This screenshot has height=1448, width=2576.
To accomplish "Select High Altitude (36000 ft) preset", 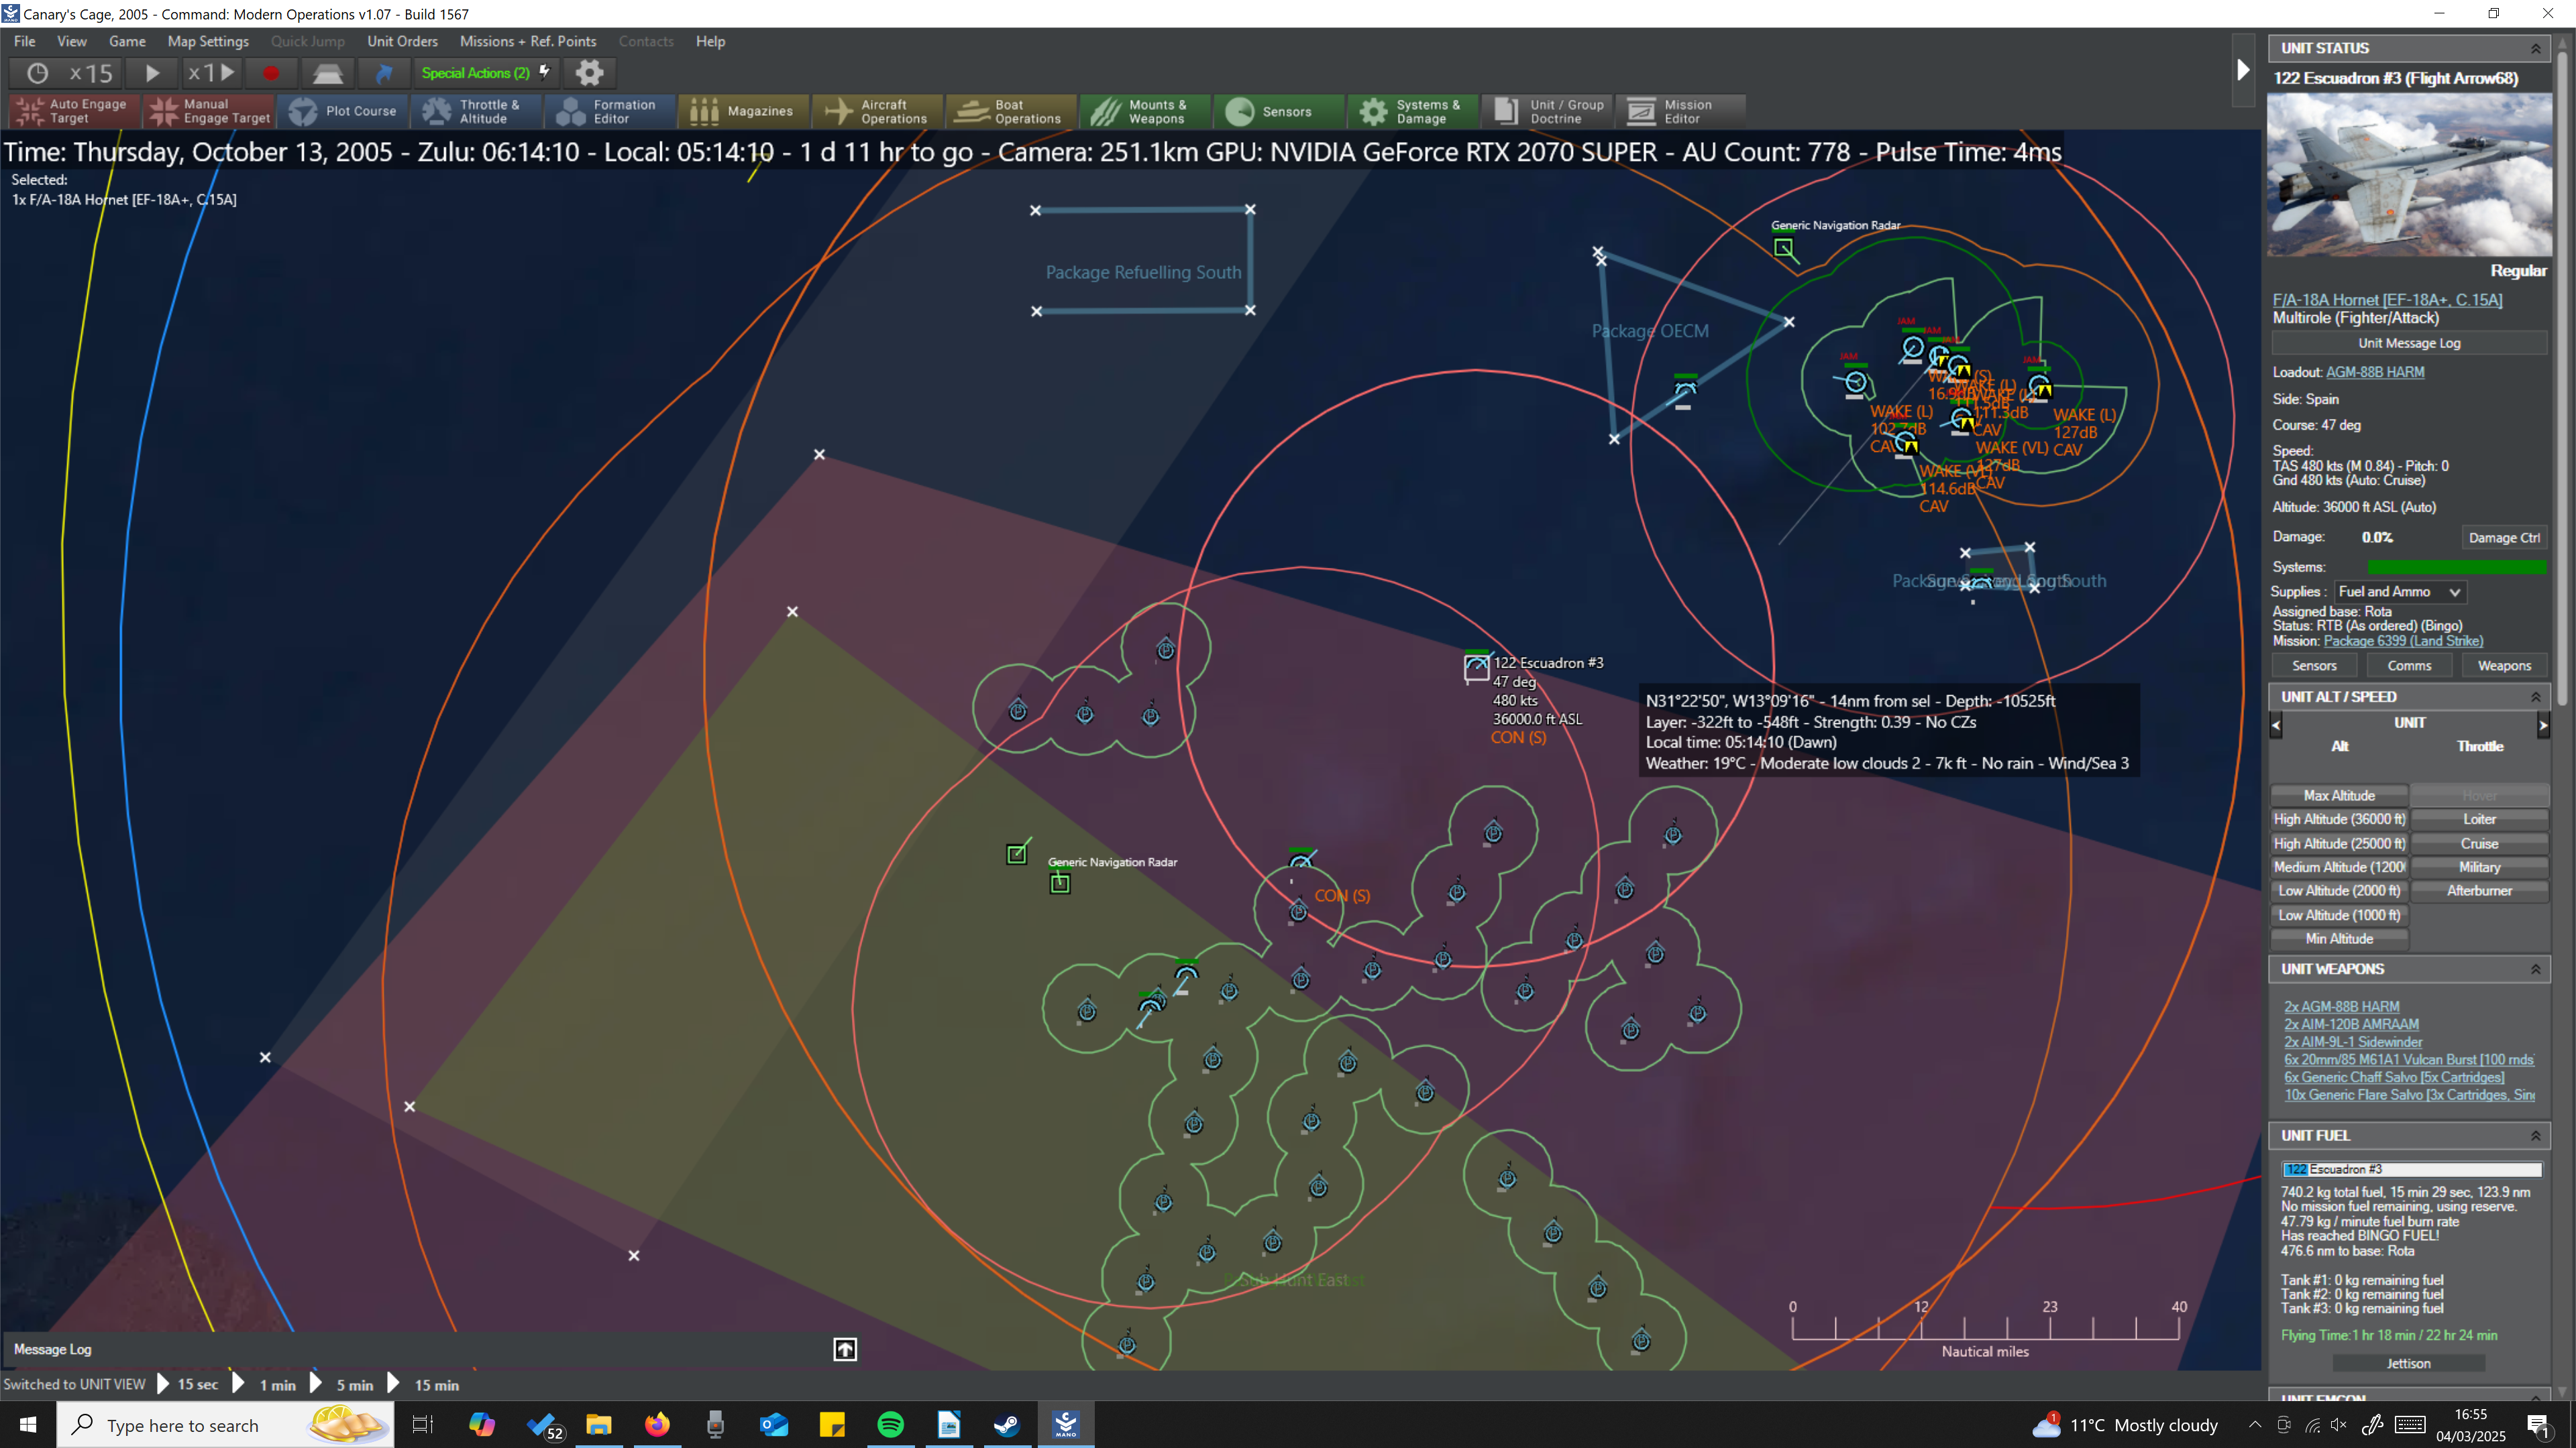I will (x=2339, y=819).
